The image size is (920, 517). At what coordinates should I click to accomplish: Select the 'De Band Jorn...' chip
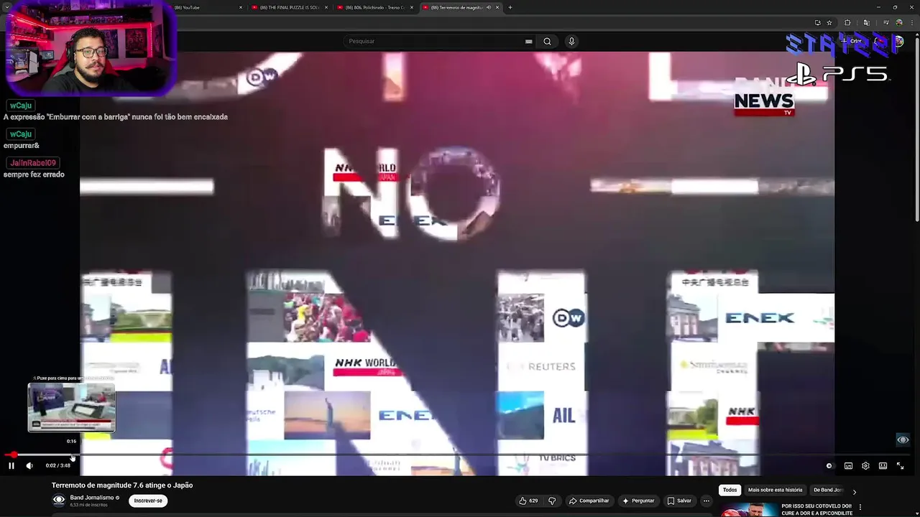click(827, 490)
